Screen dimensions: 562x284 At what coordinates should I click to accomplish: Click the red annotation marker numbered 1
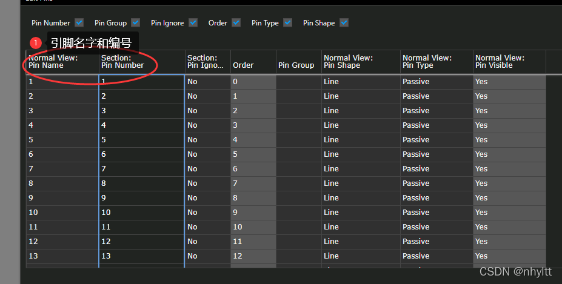click(x=36, y=43)
